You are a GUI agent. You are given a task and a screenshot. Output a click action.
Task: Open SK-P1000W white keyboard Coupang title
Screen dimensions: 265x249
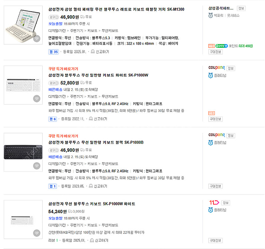pyautogui.click(x=98, y=75)
